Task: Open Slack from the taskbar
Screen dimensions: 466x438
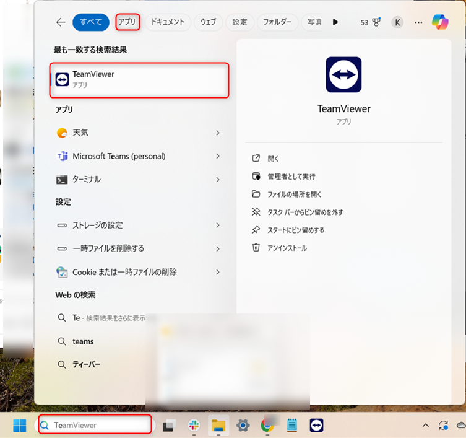Action: click(x=194, y=425)
